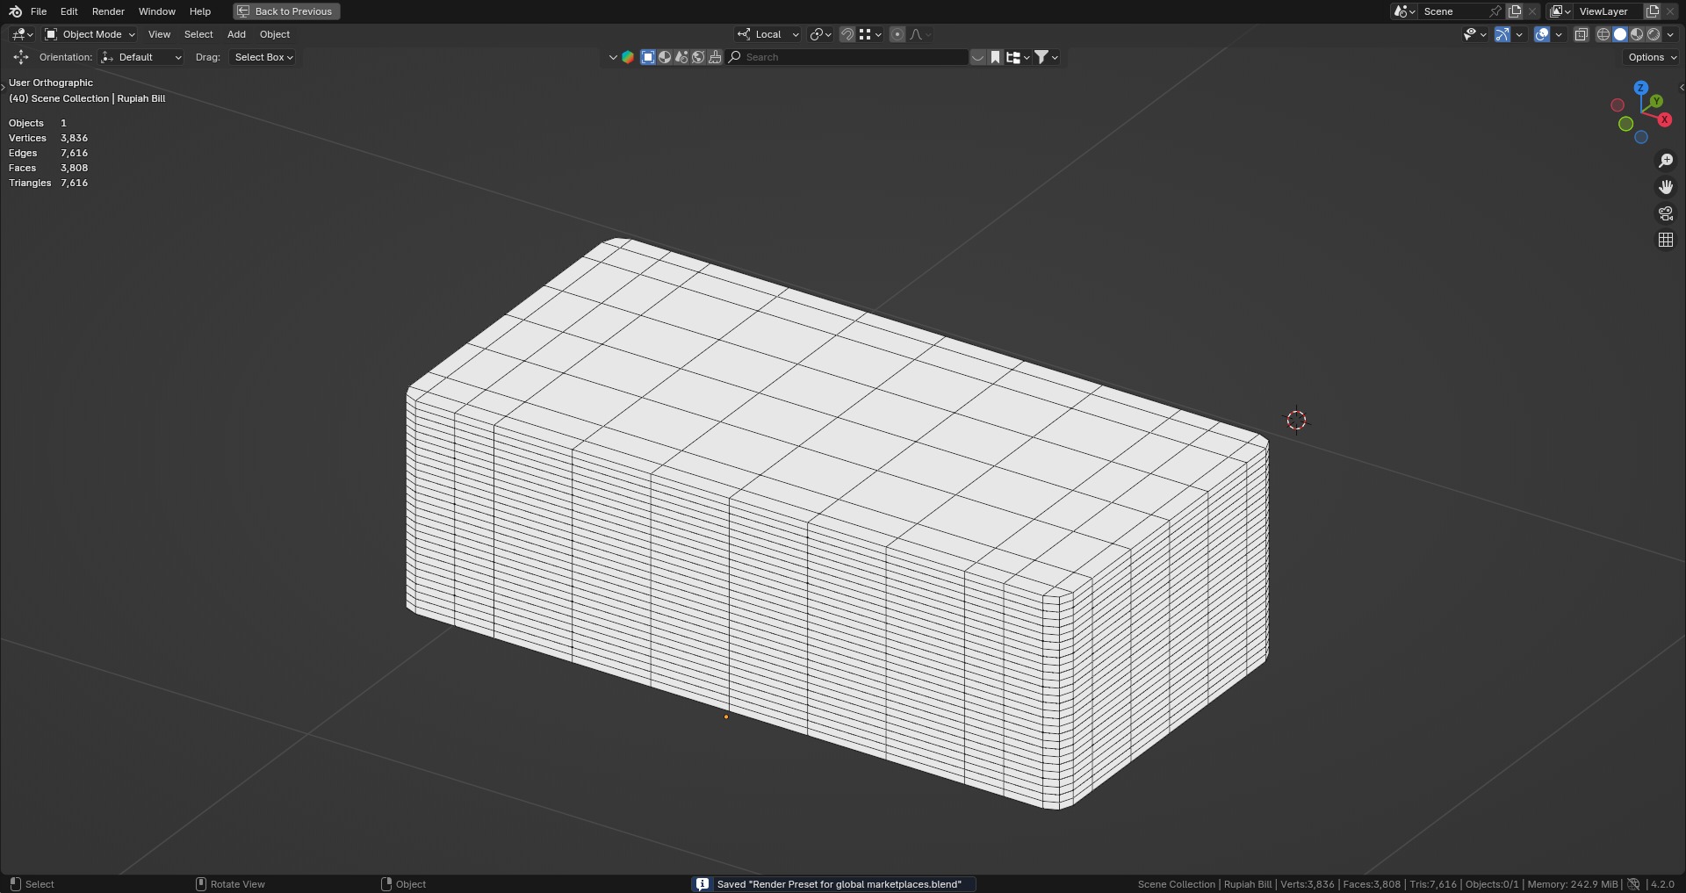Image resolution: width=1686 pixels, height=893 pixels.
Task: Toggle proportional editing
Action: pyautogui.click(x=897, y=34)
